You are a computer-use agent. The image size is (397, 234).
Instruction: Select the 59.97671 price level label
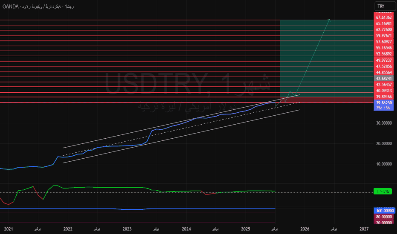(383, 36)
